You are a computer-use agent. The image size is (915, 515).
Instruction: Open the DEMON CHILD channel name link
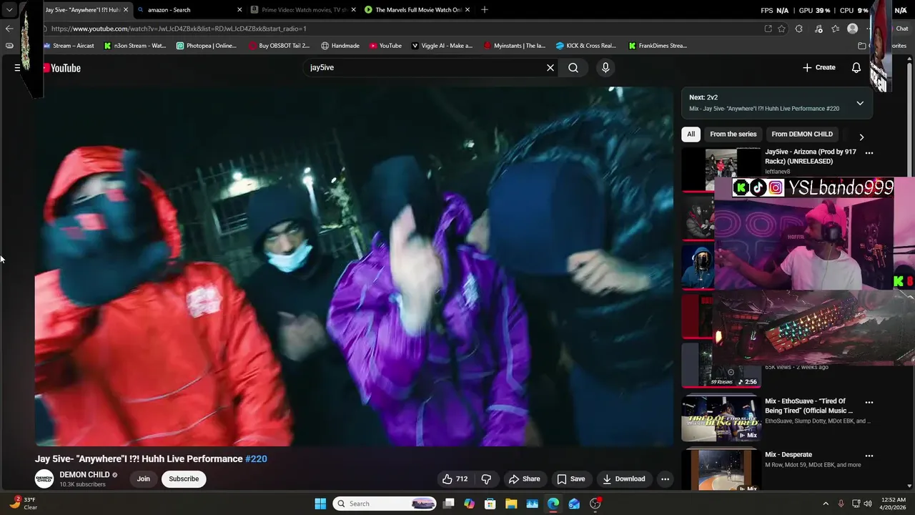pyautogui.click(x=84, y=475)
